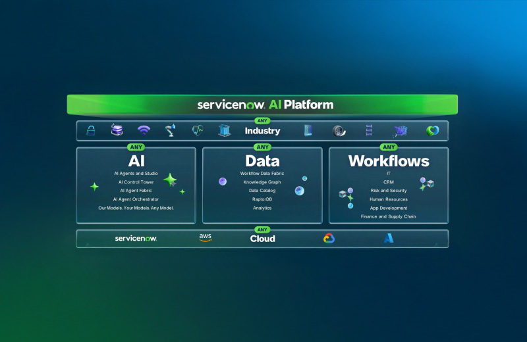Click the ServiceNow AI Platform banner
Viewport: 527px width, 342px height.
[x=262, y=105]
